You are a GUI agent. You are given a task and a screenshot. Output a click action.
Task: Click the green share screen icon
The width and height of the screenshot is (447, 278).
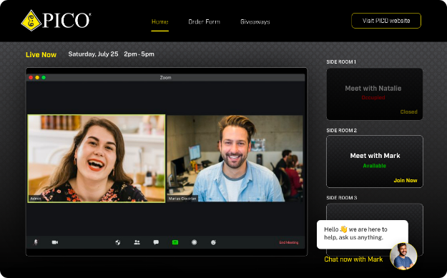[x=175, y=242]
